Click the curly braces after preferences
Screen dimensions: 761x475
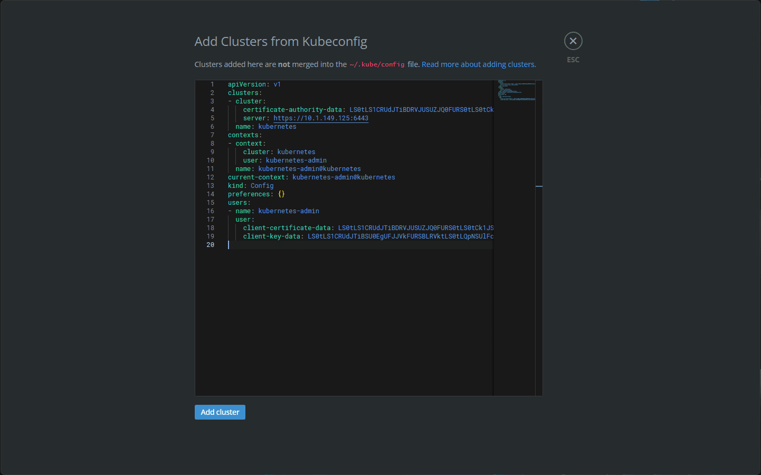coord(281,194)
